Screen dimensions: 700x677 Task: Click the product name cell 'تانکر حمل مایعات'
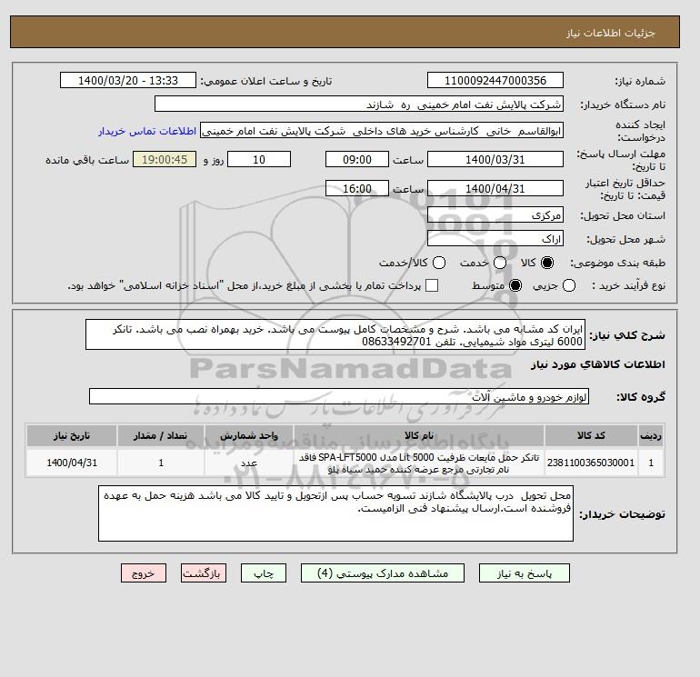(419, 463)
